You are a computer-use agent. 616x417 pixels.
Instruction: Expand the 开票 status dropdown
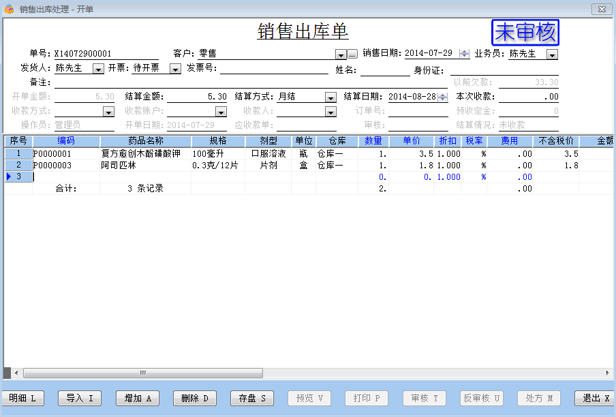pos(174,69)
